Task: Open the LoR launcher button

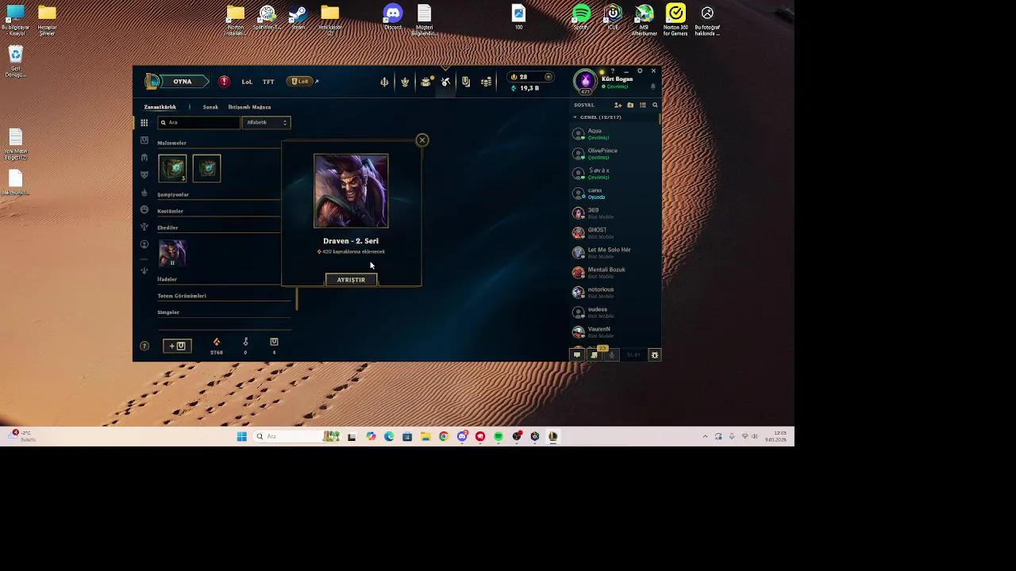Action: pos(300,82)
